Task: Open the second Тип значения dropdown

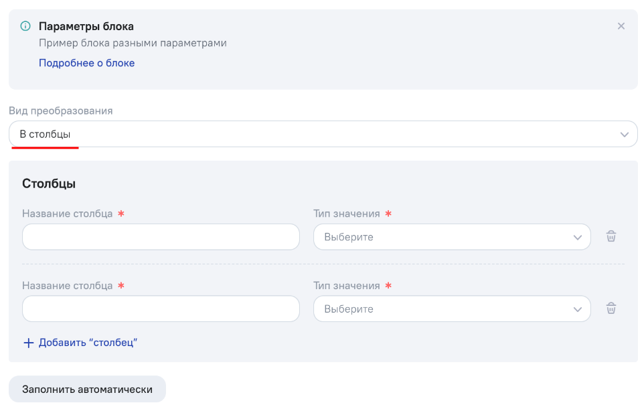Action: pos(452,309)
